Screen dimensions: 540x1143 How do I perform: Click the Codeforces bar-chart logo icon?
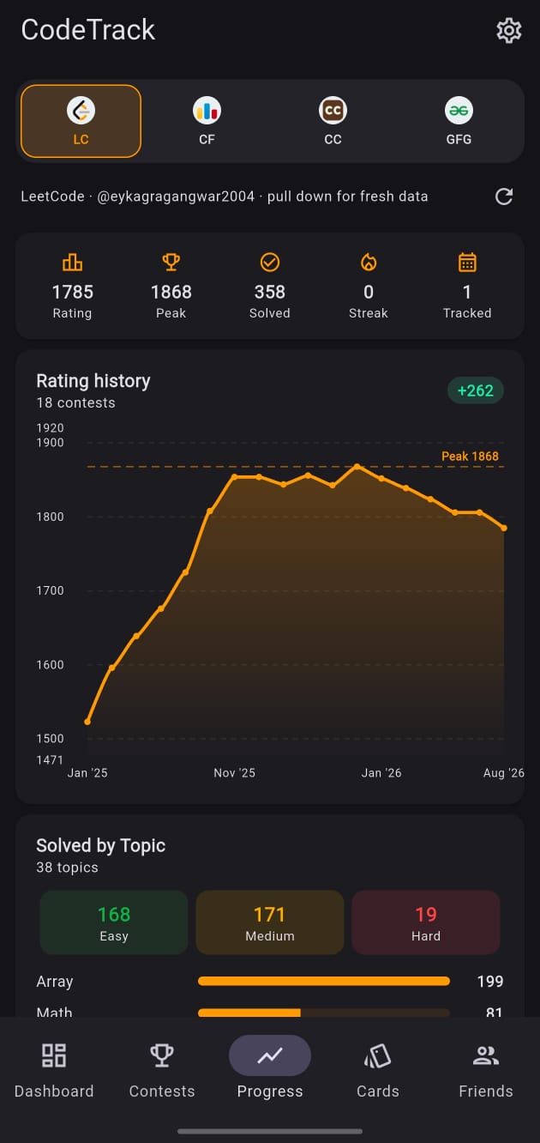[x=207, y=110]
